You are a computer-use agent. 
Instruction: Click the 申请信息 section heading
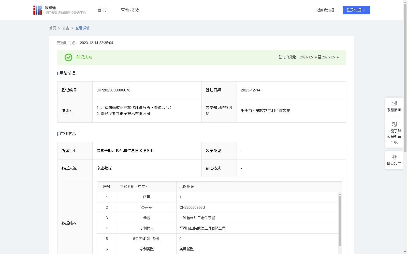[68, 73]
